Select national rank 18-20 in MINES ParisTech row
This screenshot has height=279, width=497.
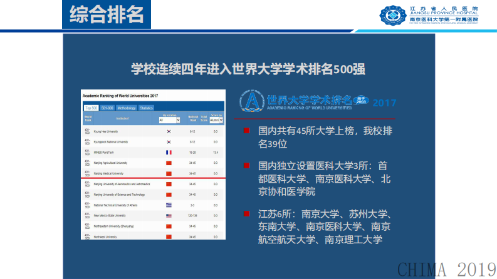(x=192, y=153)
